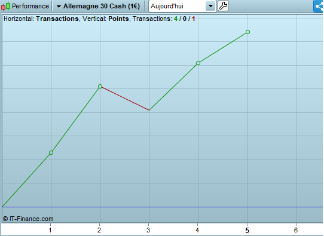Click the Performance candlestick icon
Screen dimensions: 324x236
click(5, 6)
